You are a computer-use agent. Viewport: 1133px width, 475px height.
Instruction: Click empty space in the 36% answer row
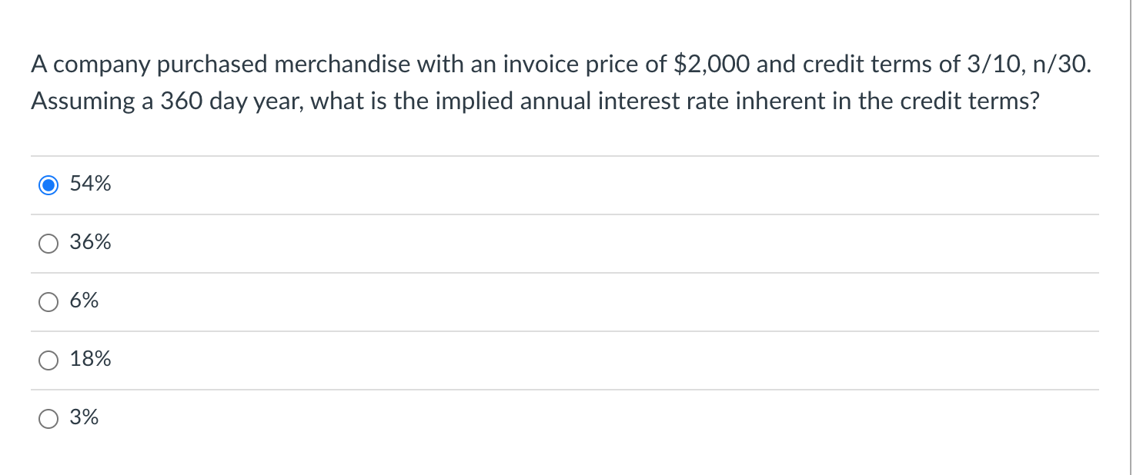(x=600, y=244)
